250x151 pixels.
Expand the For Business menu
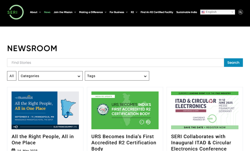(118, 12)
